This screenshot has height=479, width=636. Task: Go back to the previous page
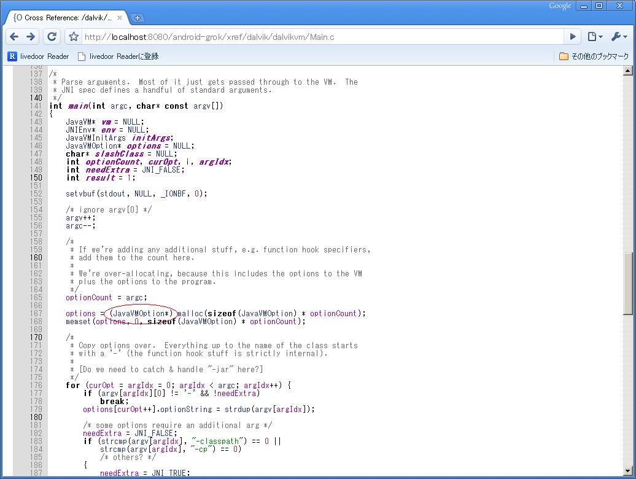14,37
